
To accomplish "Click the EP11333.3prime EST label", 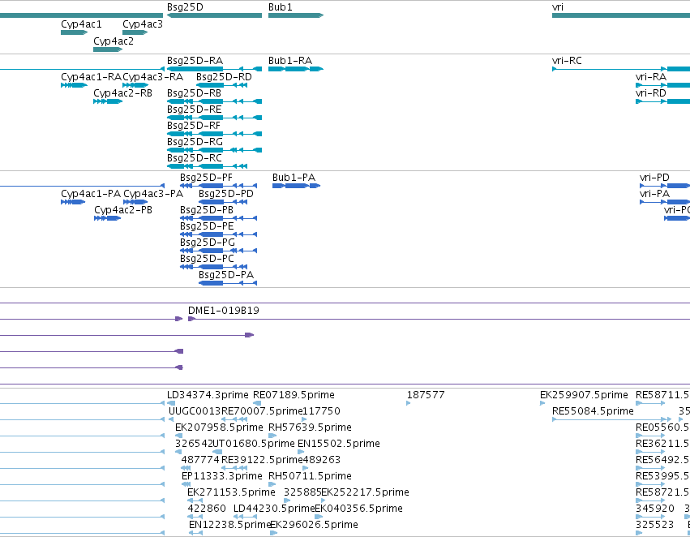I will coord(222,476).
